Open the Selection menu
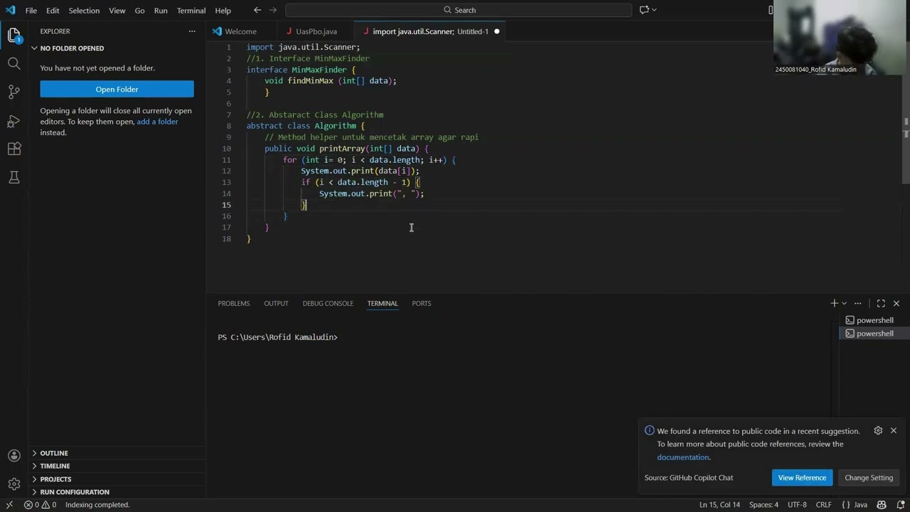910x512 pixels. 84,10
